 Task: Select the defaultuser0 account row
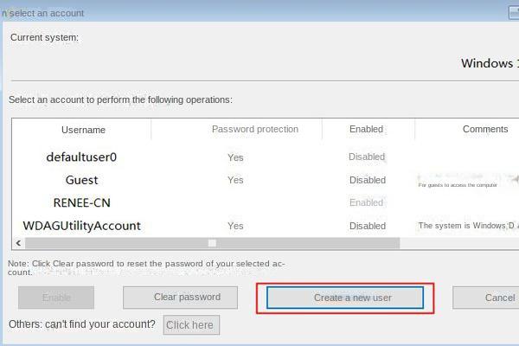266,157
